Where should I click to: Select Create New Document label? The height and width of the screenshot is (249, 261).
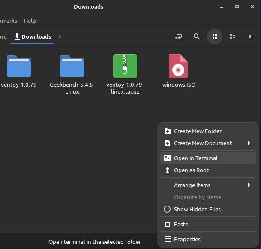pyautogui.click(x=203, y=143)
